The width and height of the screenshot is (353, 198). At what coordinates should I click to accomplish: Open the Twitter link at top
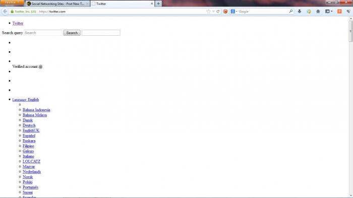pyautogui.click(x=18, y=23)
